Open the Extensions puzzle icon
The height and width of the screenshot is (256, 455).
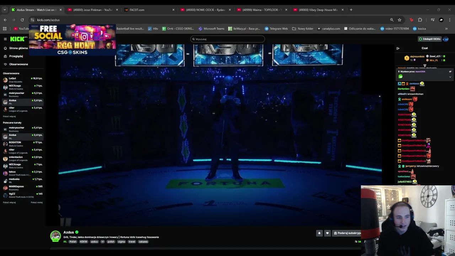pyautogui.click(x=420, y=20)
